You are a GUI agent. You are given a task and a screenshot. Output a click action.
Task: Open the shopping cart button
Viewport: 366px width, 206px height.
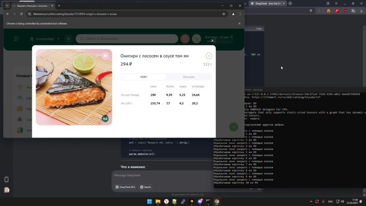[196, 39]
